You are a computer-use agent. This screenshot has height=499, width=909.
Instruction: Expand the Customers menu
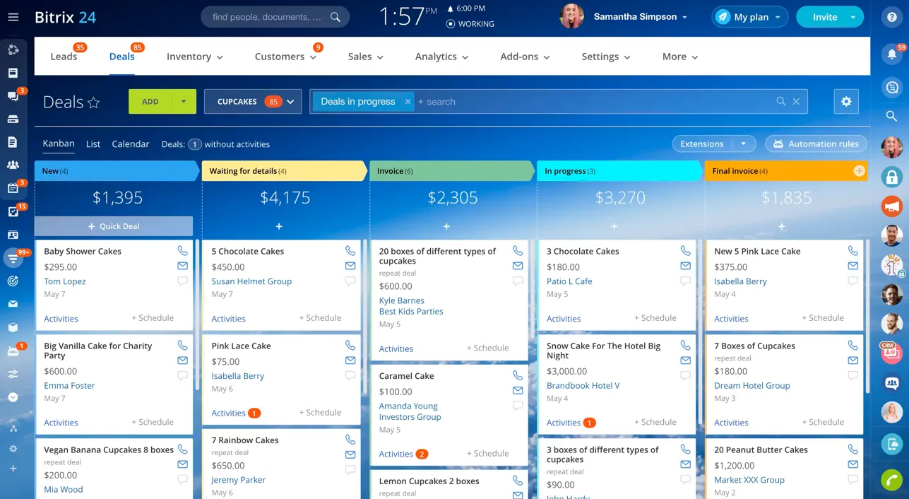tap(285, 57)
